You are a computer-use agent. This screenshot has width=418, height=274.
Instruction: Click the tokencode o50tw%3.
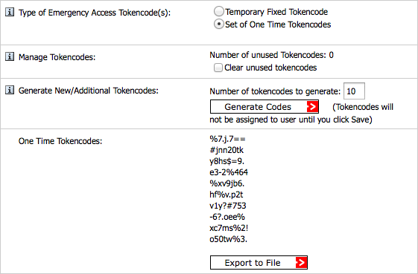(x=229, y=239)
